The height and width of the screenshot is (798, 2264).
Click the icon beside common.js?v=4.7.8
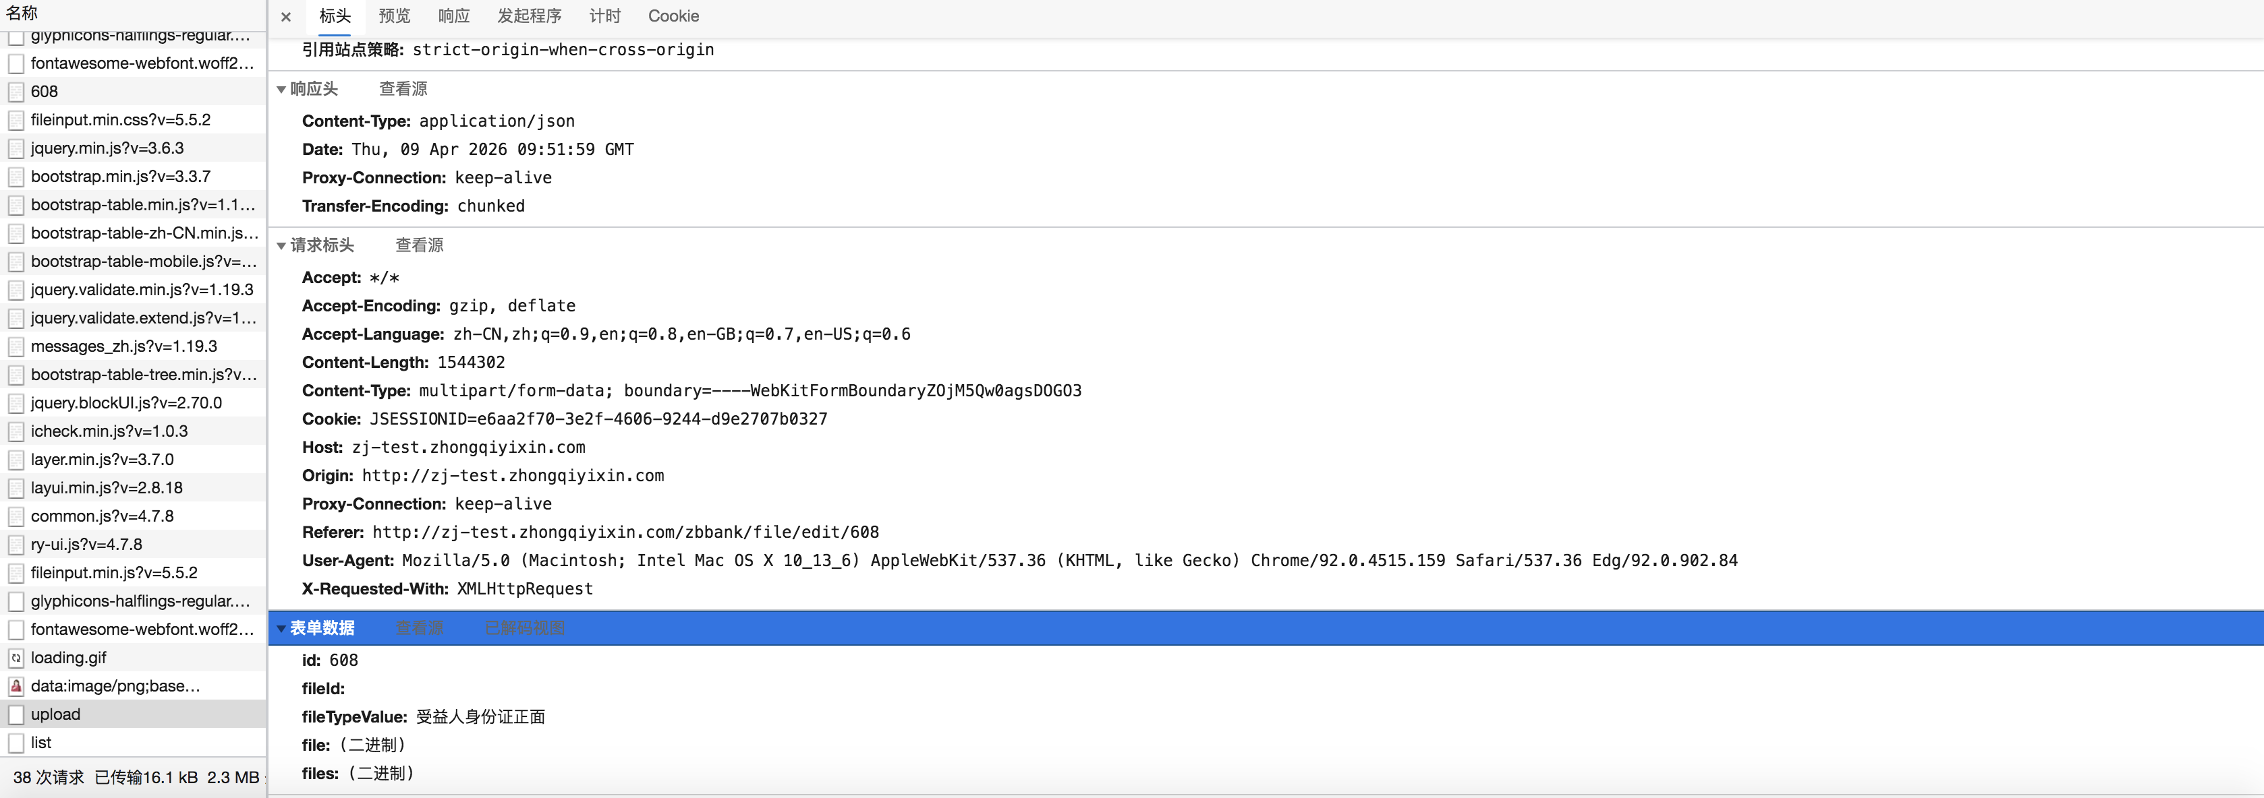click(16, 516)
